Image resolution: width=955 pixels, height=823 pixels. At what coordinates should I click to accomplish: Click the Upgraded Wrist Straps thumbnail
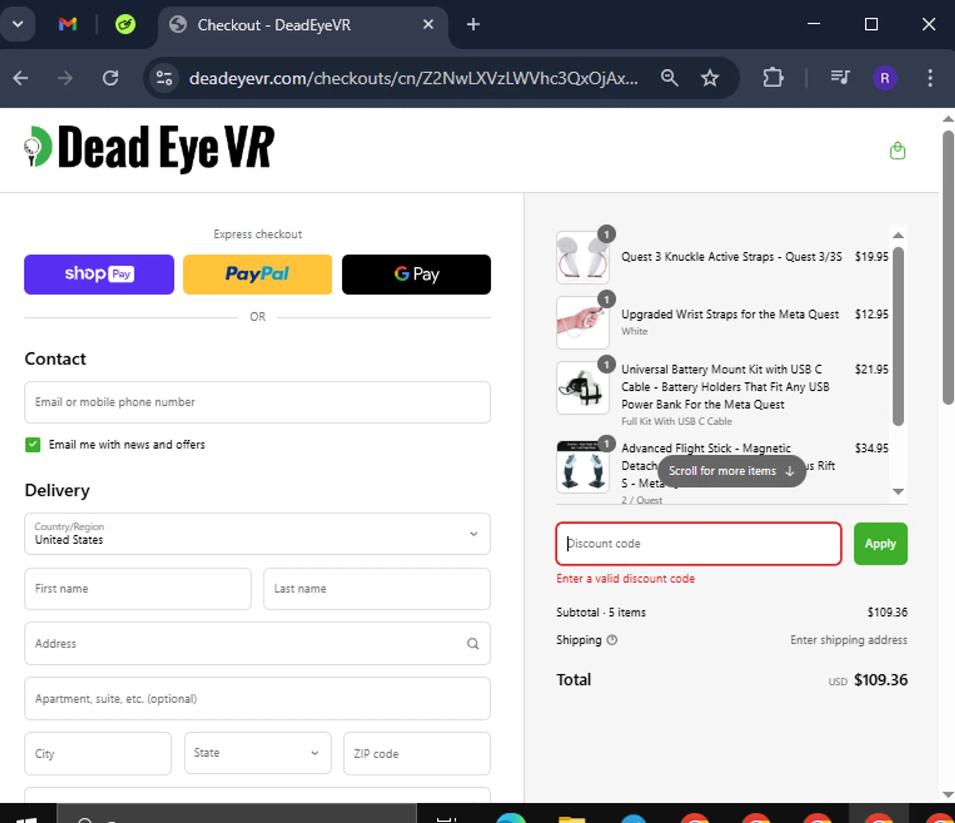583,322
